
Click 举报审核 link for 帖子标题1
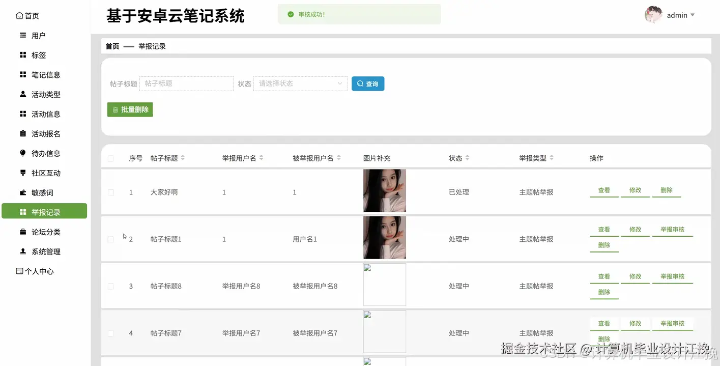tap(673, 229)
